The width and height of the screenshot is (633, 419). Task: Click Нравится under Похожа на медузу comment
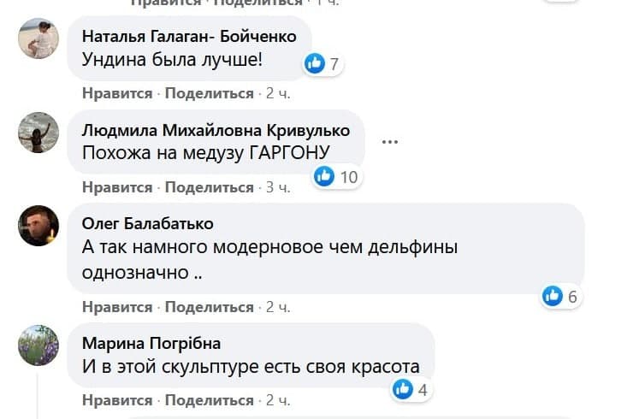[x=117, y=187]
